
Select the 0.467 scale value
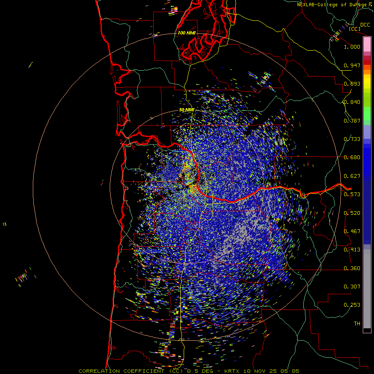tap(352, 231)
